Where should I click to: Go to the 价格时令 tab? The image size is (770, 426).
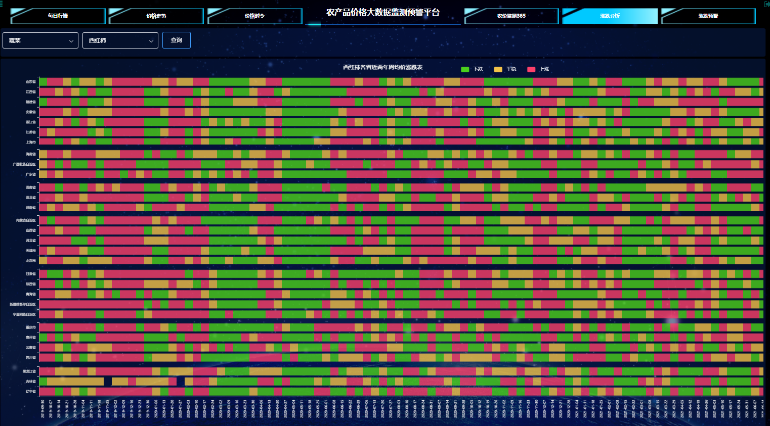click(x=254, y=16)
